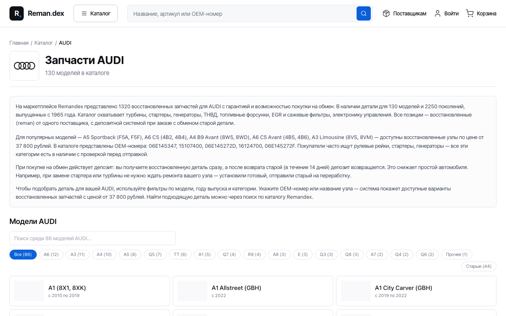Select the Q4 (2) filter chip
The image size is (506, 316).
402,255
